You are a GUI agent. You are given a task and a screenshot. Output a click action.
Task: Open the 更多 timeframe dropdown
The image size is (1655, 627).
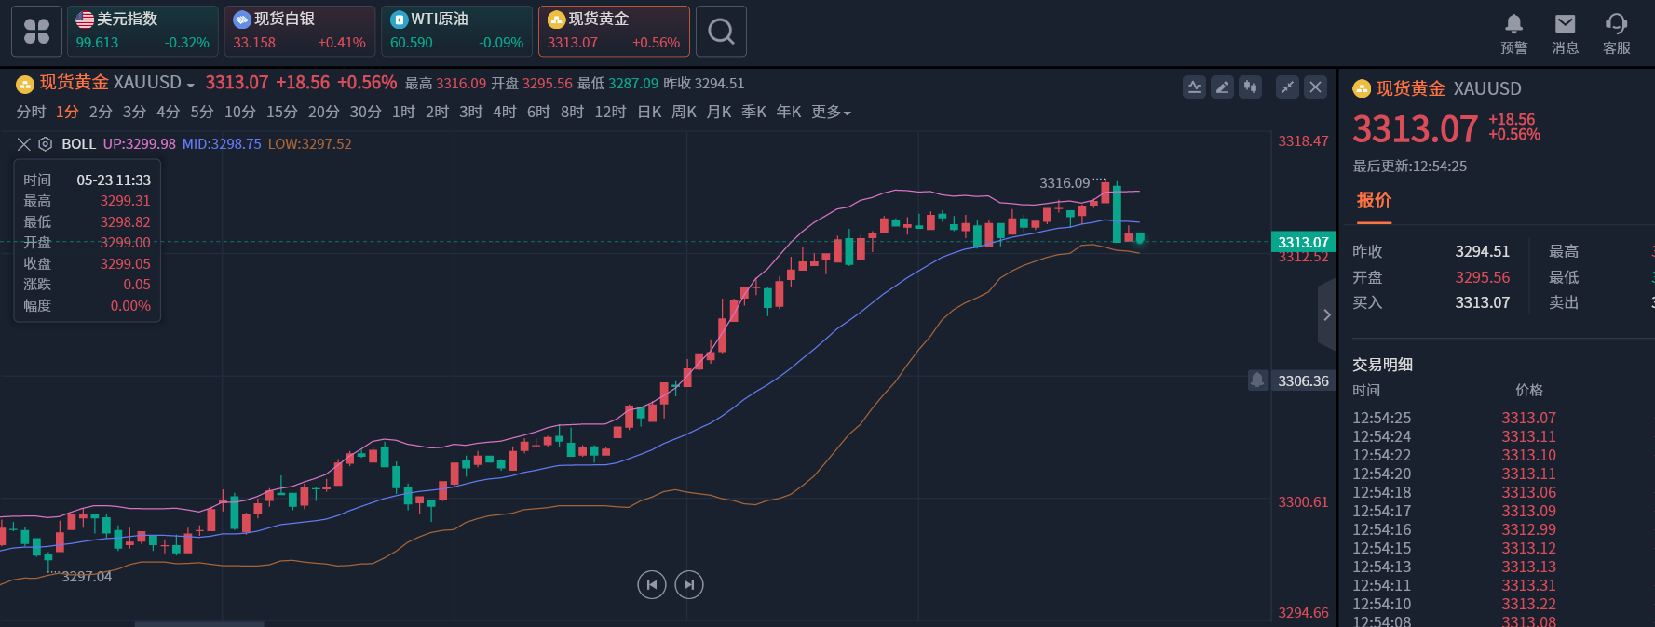[831, 112]
